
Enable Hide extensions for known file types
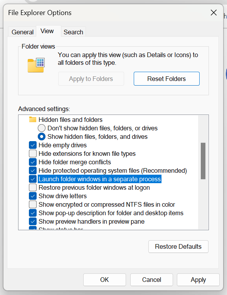[33, 153]
